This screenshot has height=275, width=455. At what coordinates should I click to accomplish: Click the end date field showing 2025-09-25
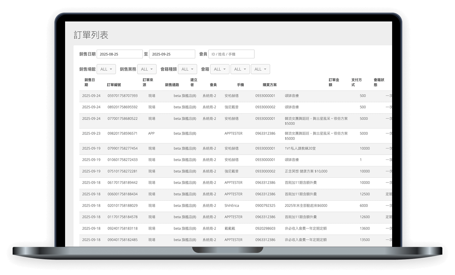pyautogui.click(x=172, y=54)
